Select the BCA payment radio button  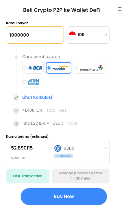[25, 68]
